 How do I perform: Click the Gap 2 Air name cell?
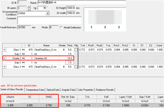[x=46, y=62]
